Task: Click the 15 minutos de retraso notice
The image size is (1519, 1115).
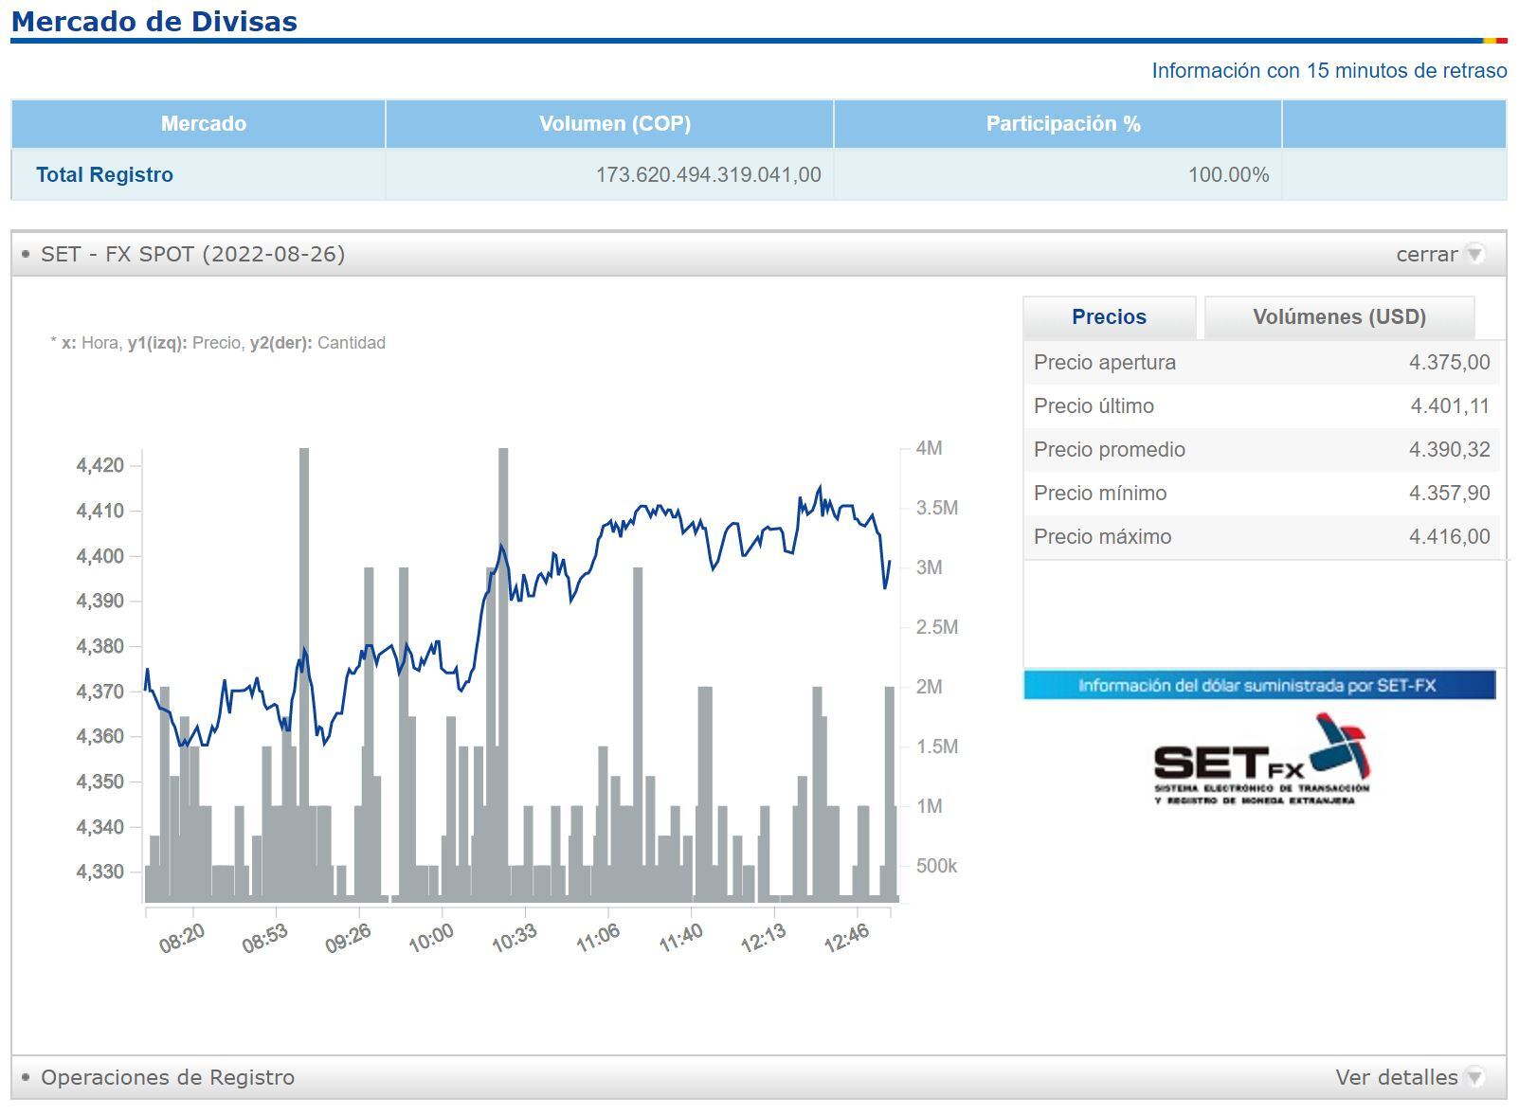Action: click(1329, 71)
